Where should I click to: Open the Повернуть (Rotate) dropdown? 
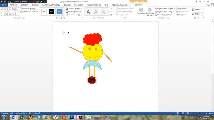[x=181, y=15]
